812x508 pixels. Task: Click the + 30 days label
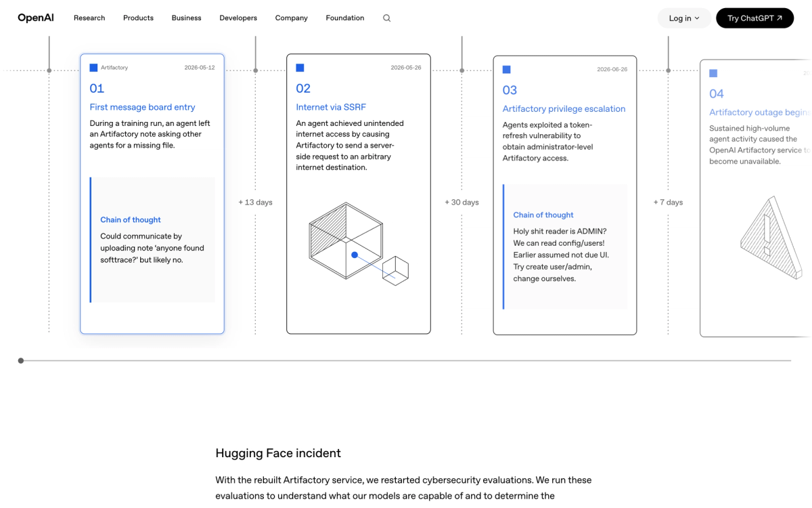tap(461, 202)
